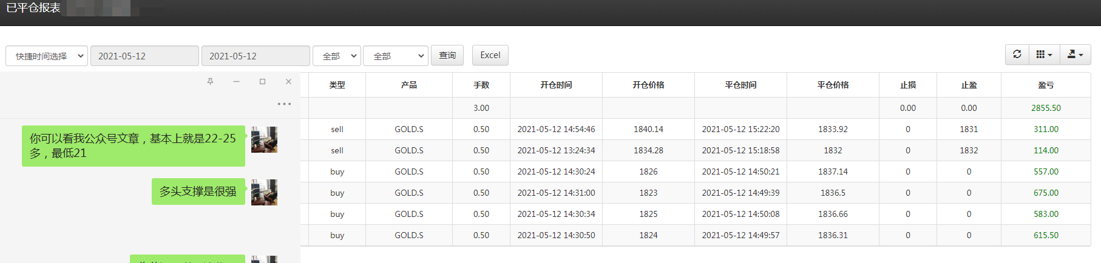Image resolution: width=1101 pixels, height=263 pixels.
Task: Select close time 2021-05-12 14:49:39
Action: click(x=740, y=193)
